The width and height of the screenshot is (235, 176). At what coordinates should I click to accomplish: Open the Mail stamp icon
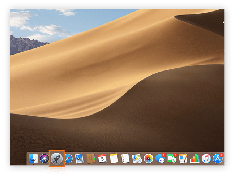(x=79, y=159)
